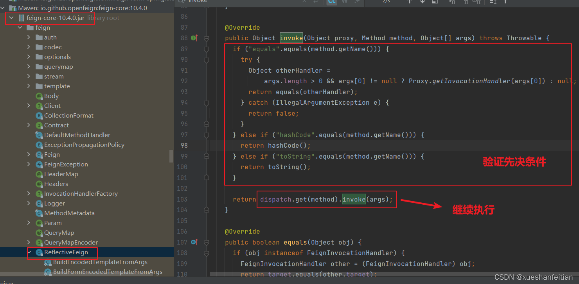Screen dimensions: 579x284
Task: Click the codec folder icon
Action: pyautogui.click(x=39, y=47)
